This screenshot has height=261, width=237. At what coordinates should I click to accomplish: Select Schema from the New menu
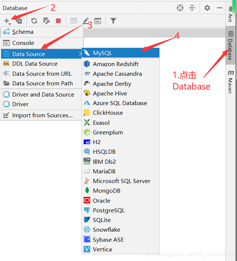42,32
